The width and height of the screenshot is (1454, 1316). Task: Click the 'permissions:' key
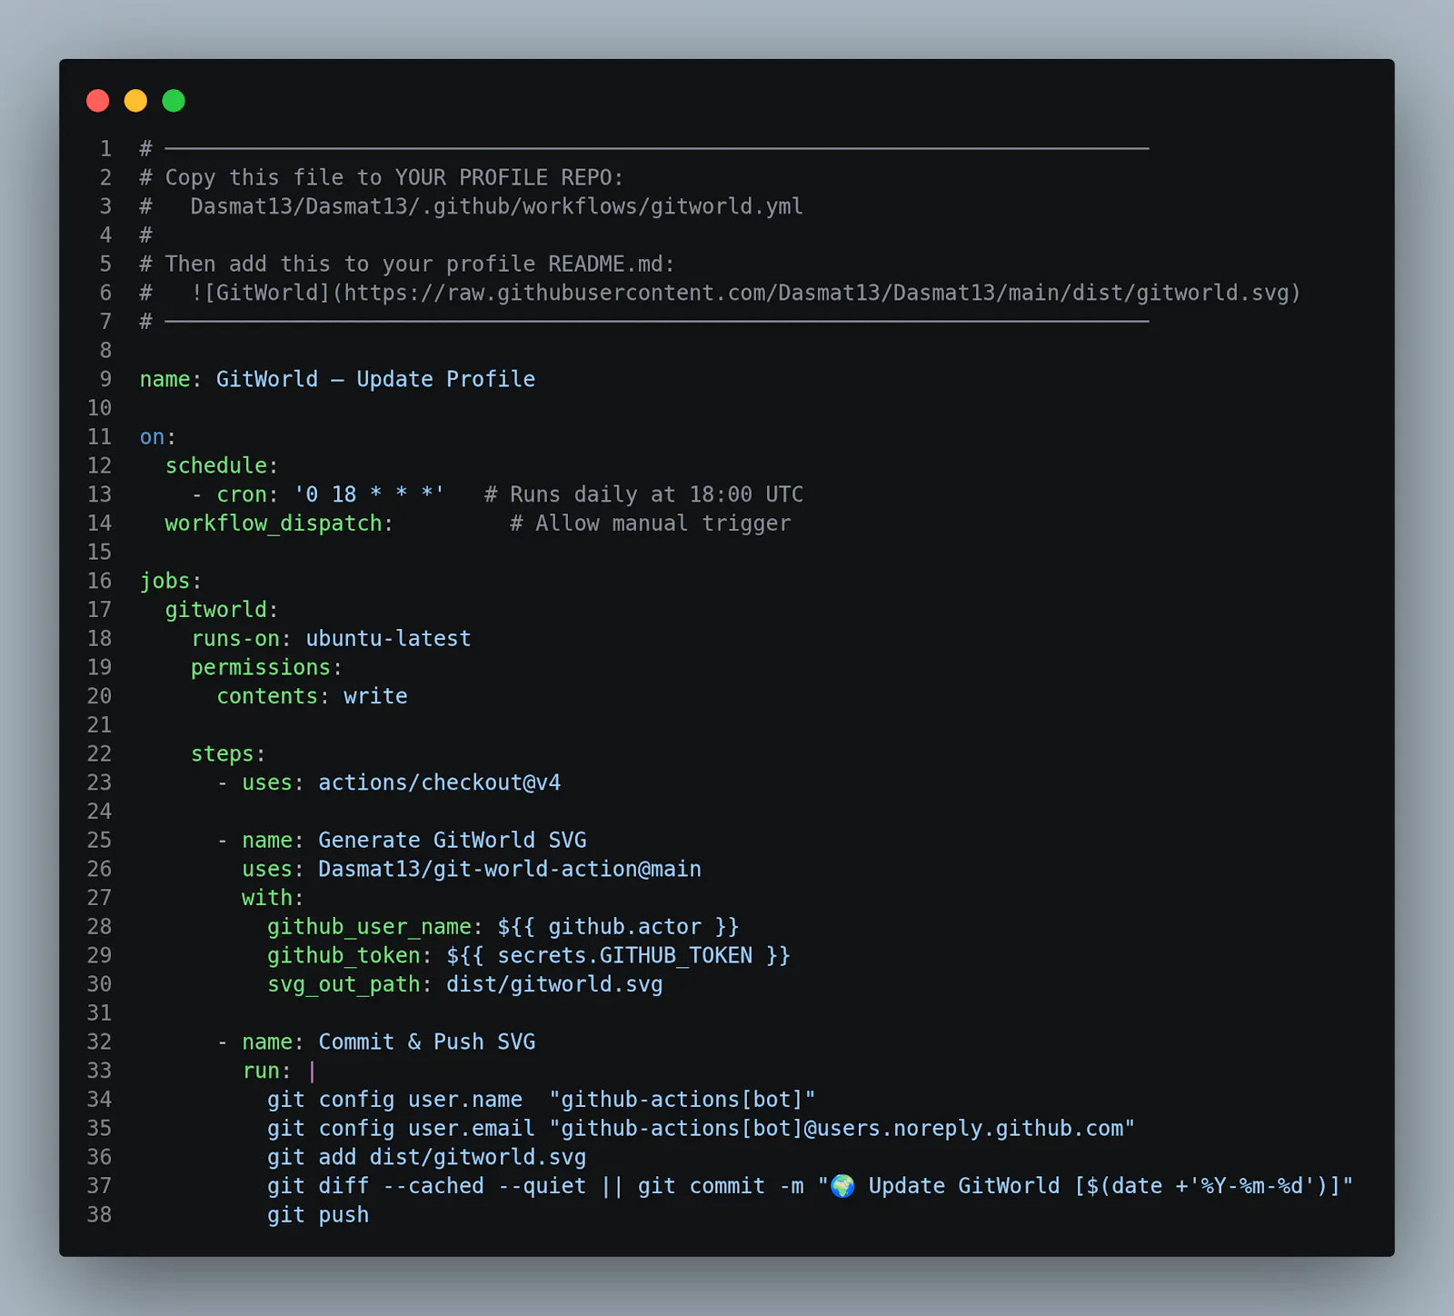pyautogui.click(x=266, y=667)
